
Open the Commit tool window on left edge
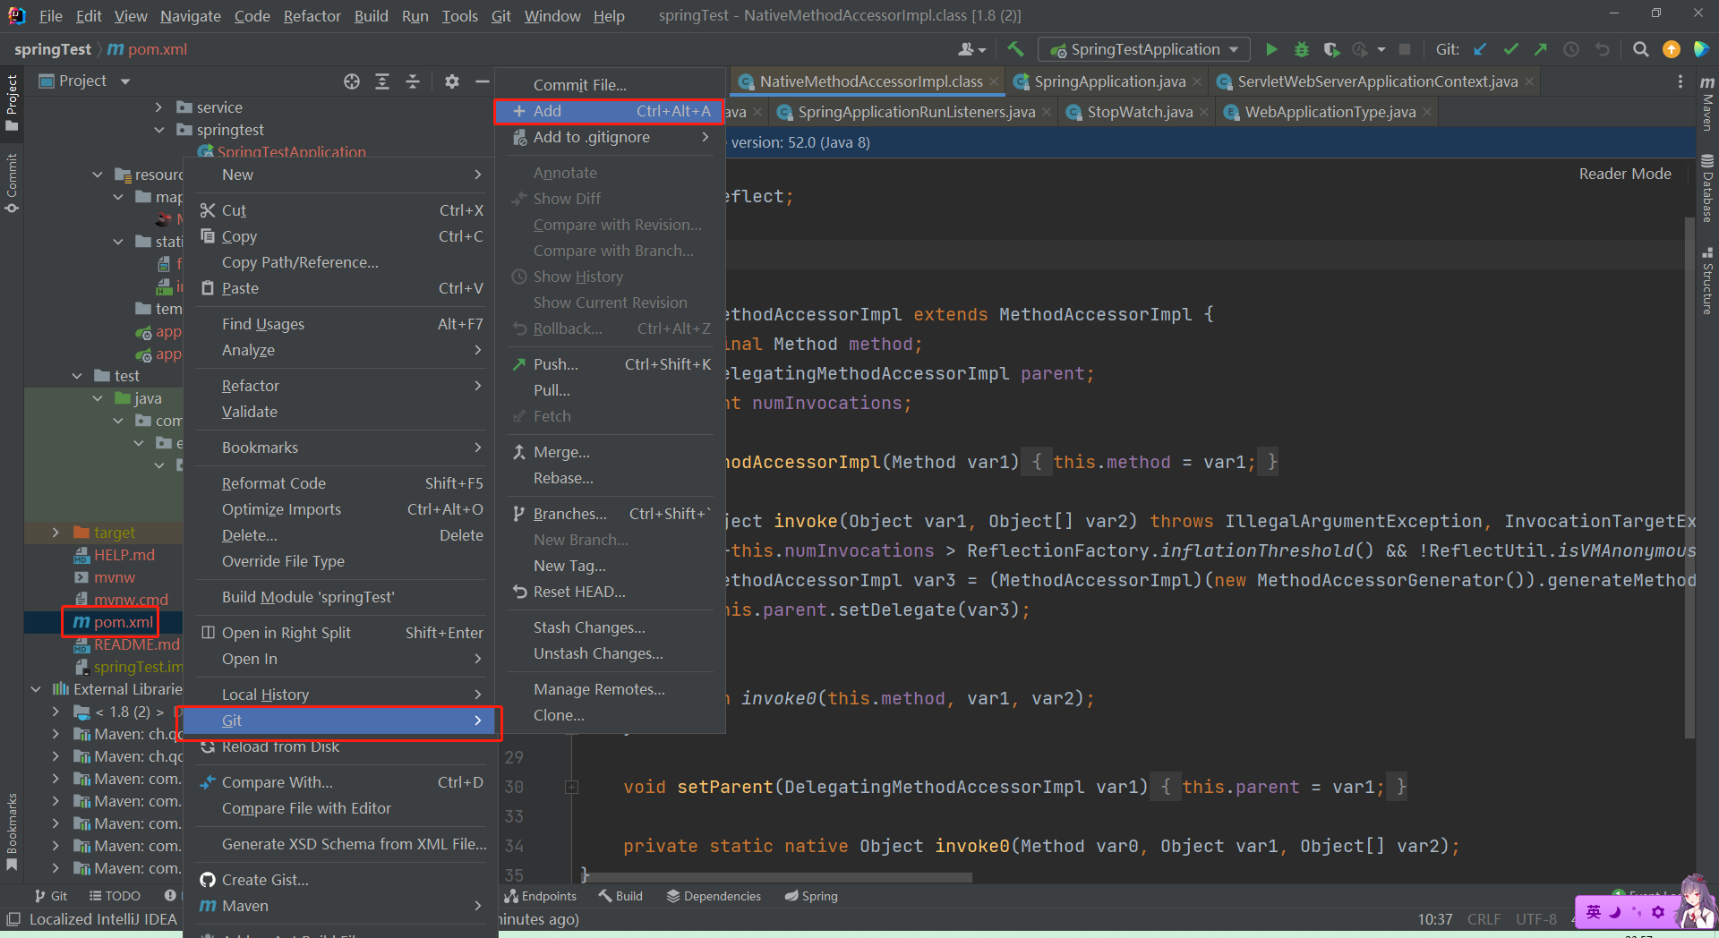[x=12, y=183]
